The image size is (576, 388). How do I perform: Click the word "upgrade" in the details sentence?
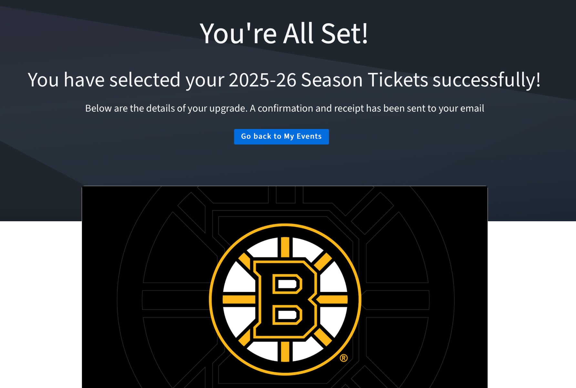[x=228, y=108]
